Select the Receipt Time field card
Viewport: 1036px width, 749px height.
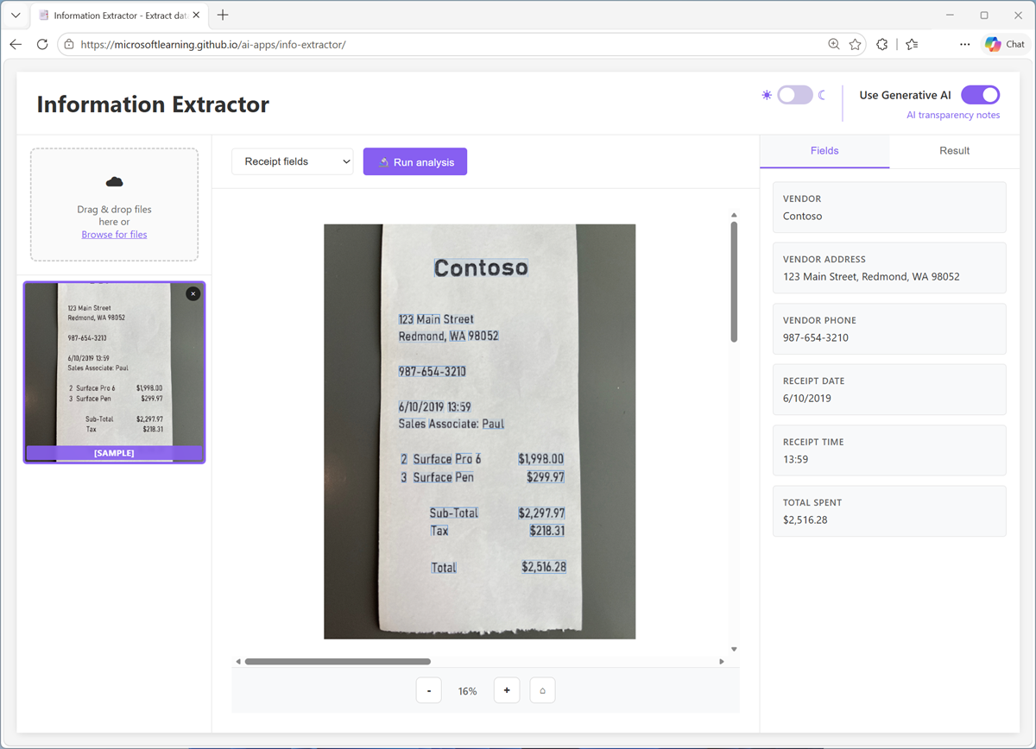click(889, 450)
